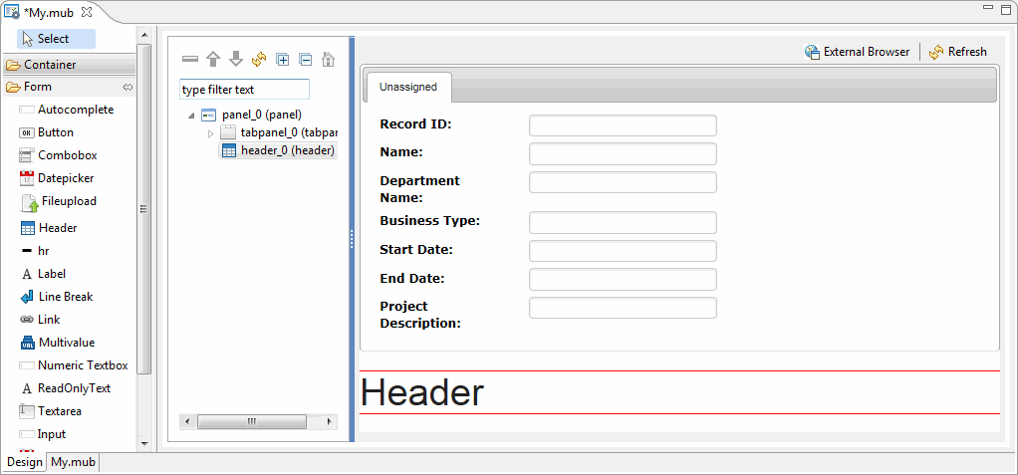Select Header widget in Form palette

(50, 228)
